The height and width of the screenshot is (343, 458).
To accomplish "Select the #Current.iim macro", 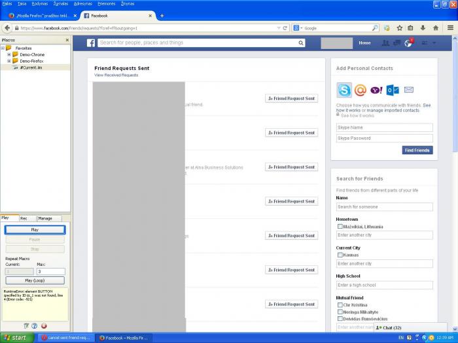I will pyautogui.click(x=31, y=67).
